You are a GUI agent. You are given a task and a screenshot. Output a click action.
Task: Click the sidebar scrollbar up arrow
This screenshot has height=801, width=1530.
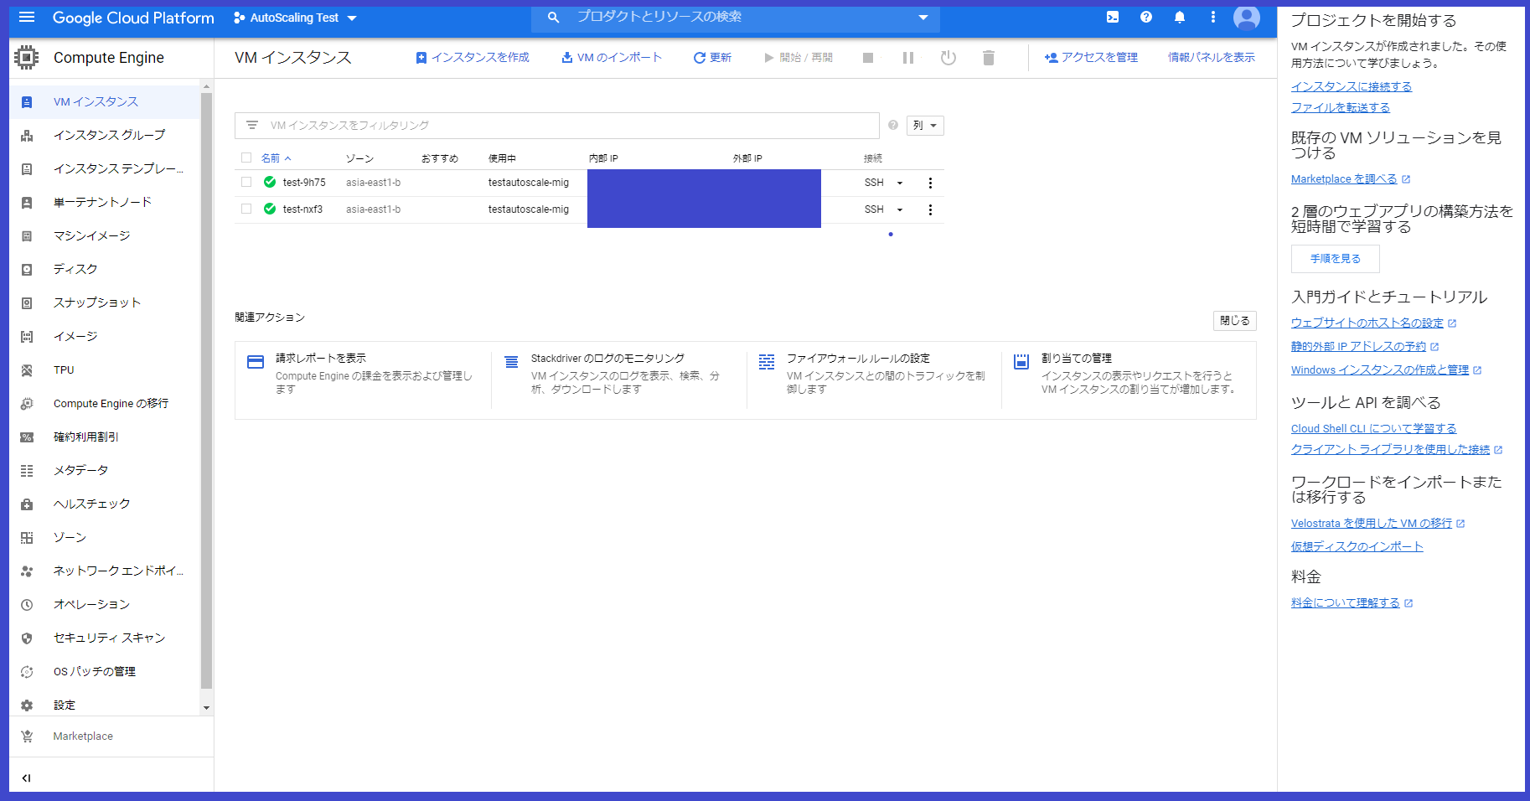point(207,86)
